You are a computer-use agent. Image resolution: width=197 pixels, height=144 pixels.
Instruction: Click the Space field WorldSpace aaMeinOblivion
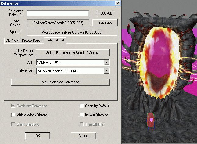72,32
